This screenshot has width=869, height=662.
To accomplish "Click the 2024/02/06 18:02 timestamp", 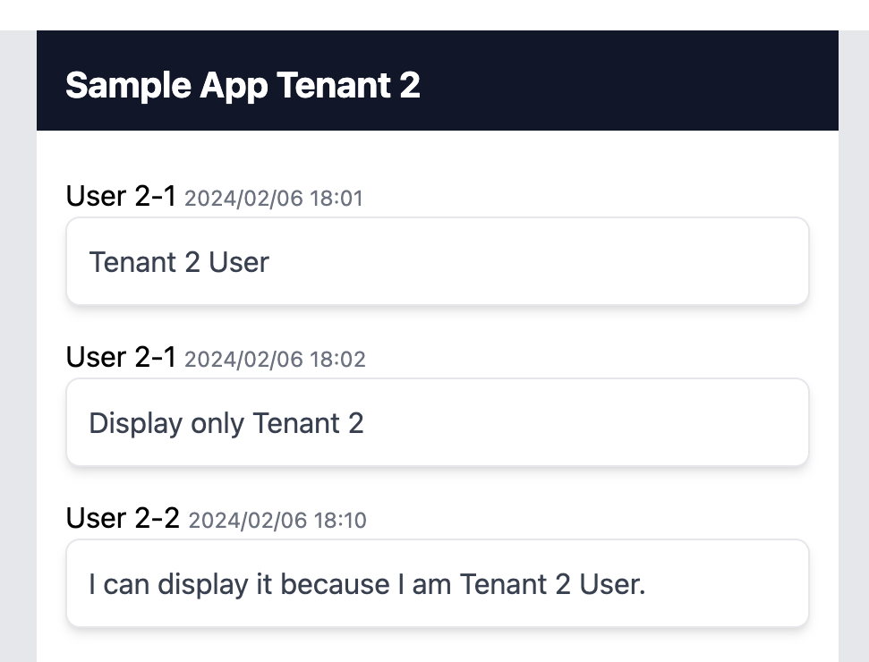I will [x=275, y=360].
